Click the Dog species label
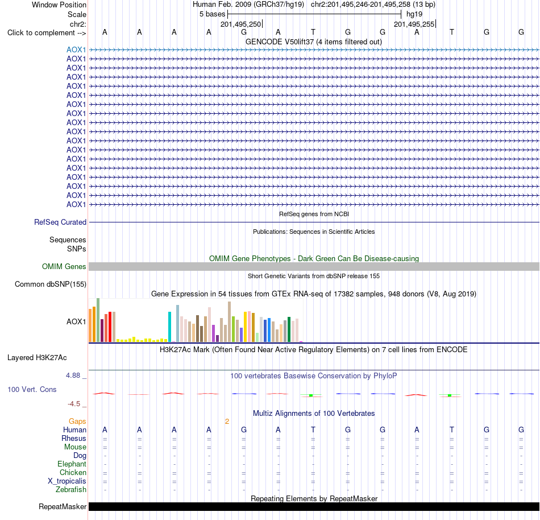 [80, 456]
